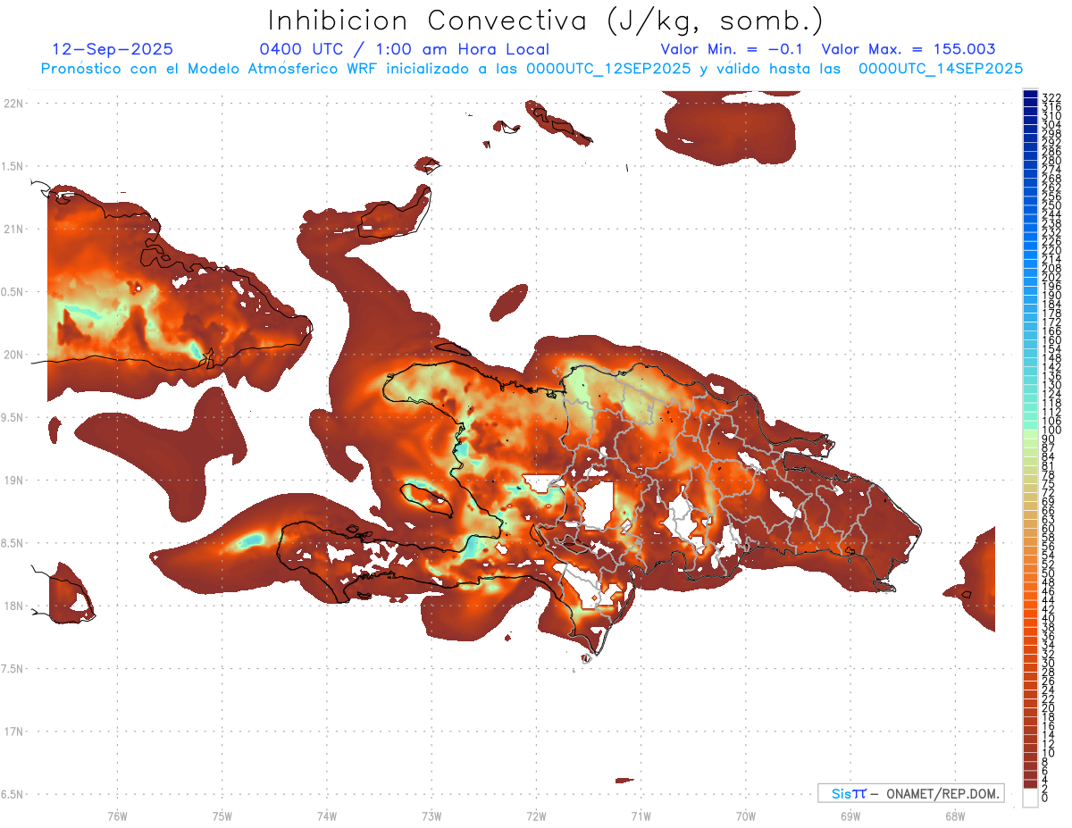Click the 76W longitude axis label
Screen dimensions: 1072x828
point(117,815)
